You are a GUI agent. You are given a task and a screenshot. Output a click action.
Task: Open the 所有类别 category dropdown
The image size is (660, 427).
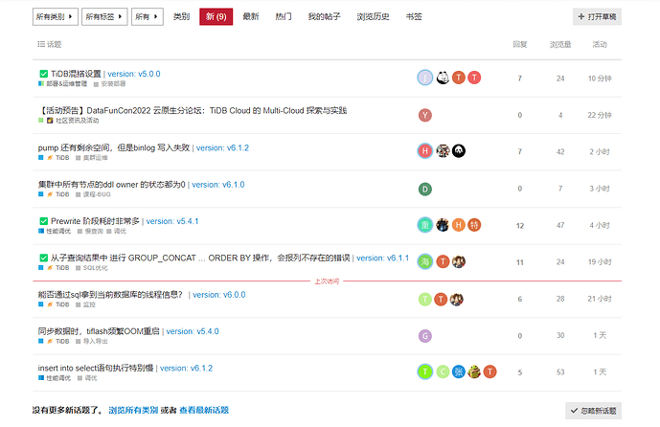pos(56,17)
